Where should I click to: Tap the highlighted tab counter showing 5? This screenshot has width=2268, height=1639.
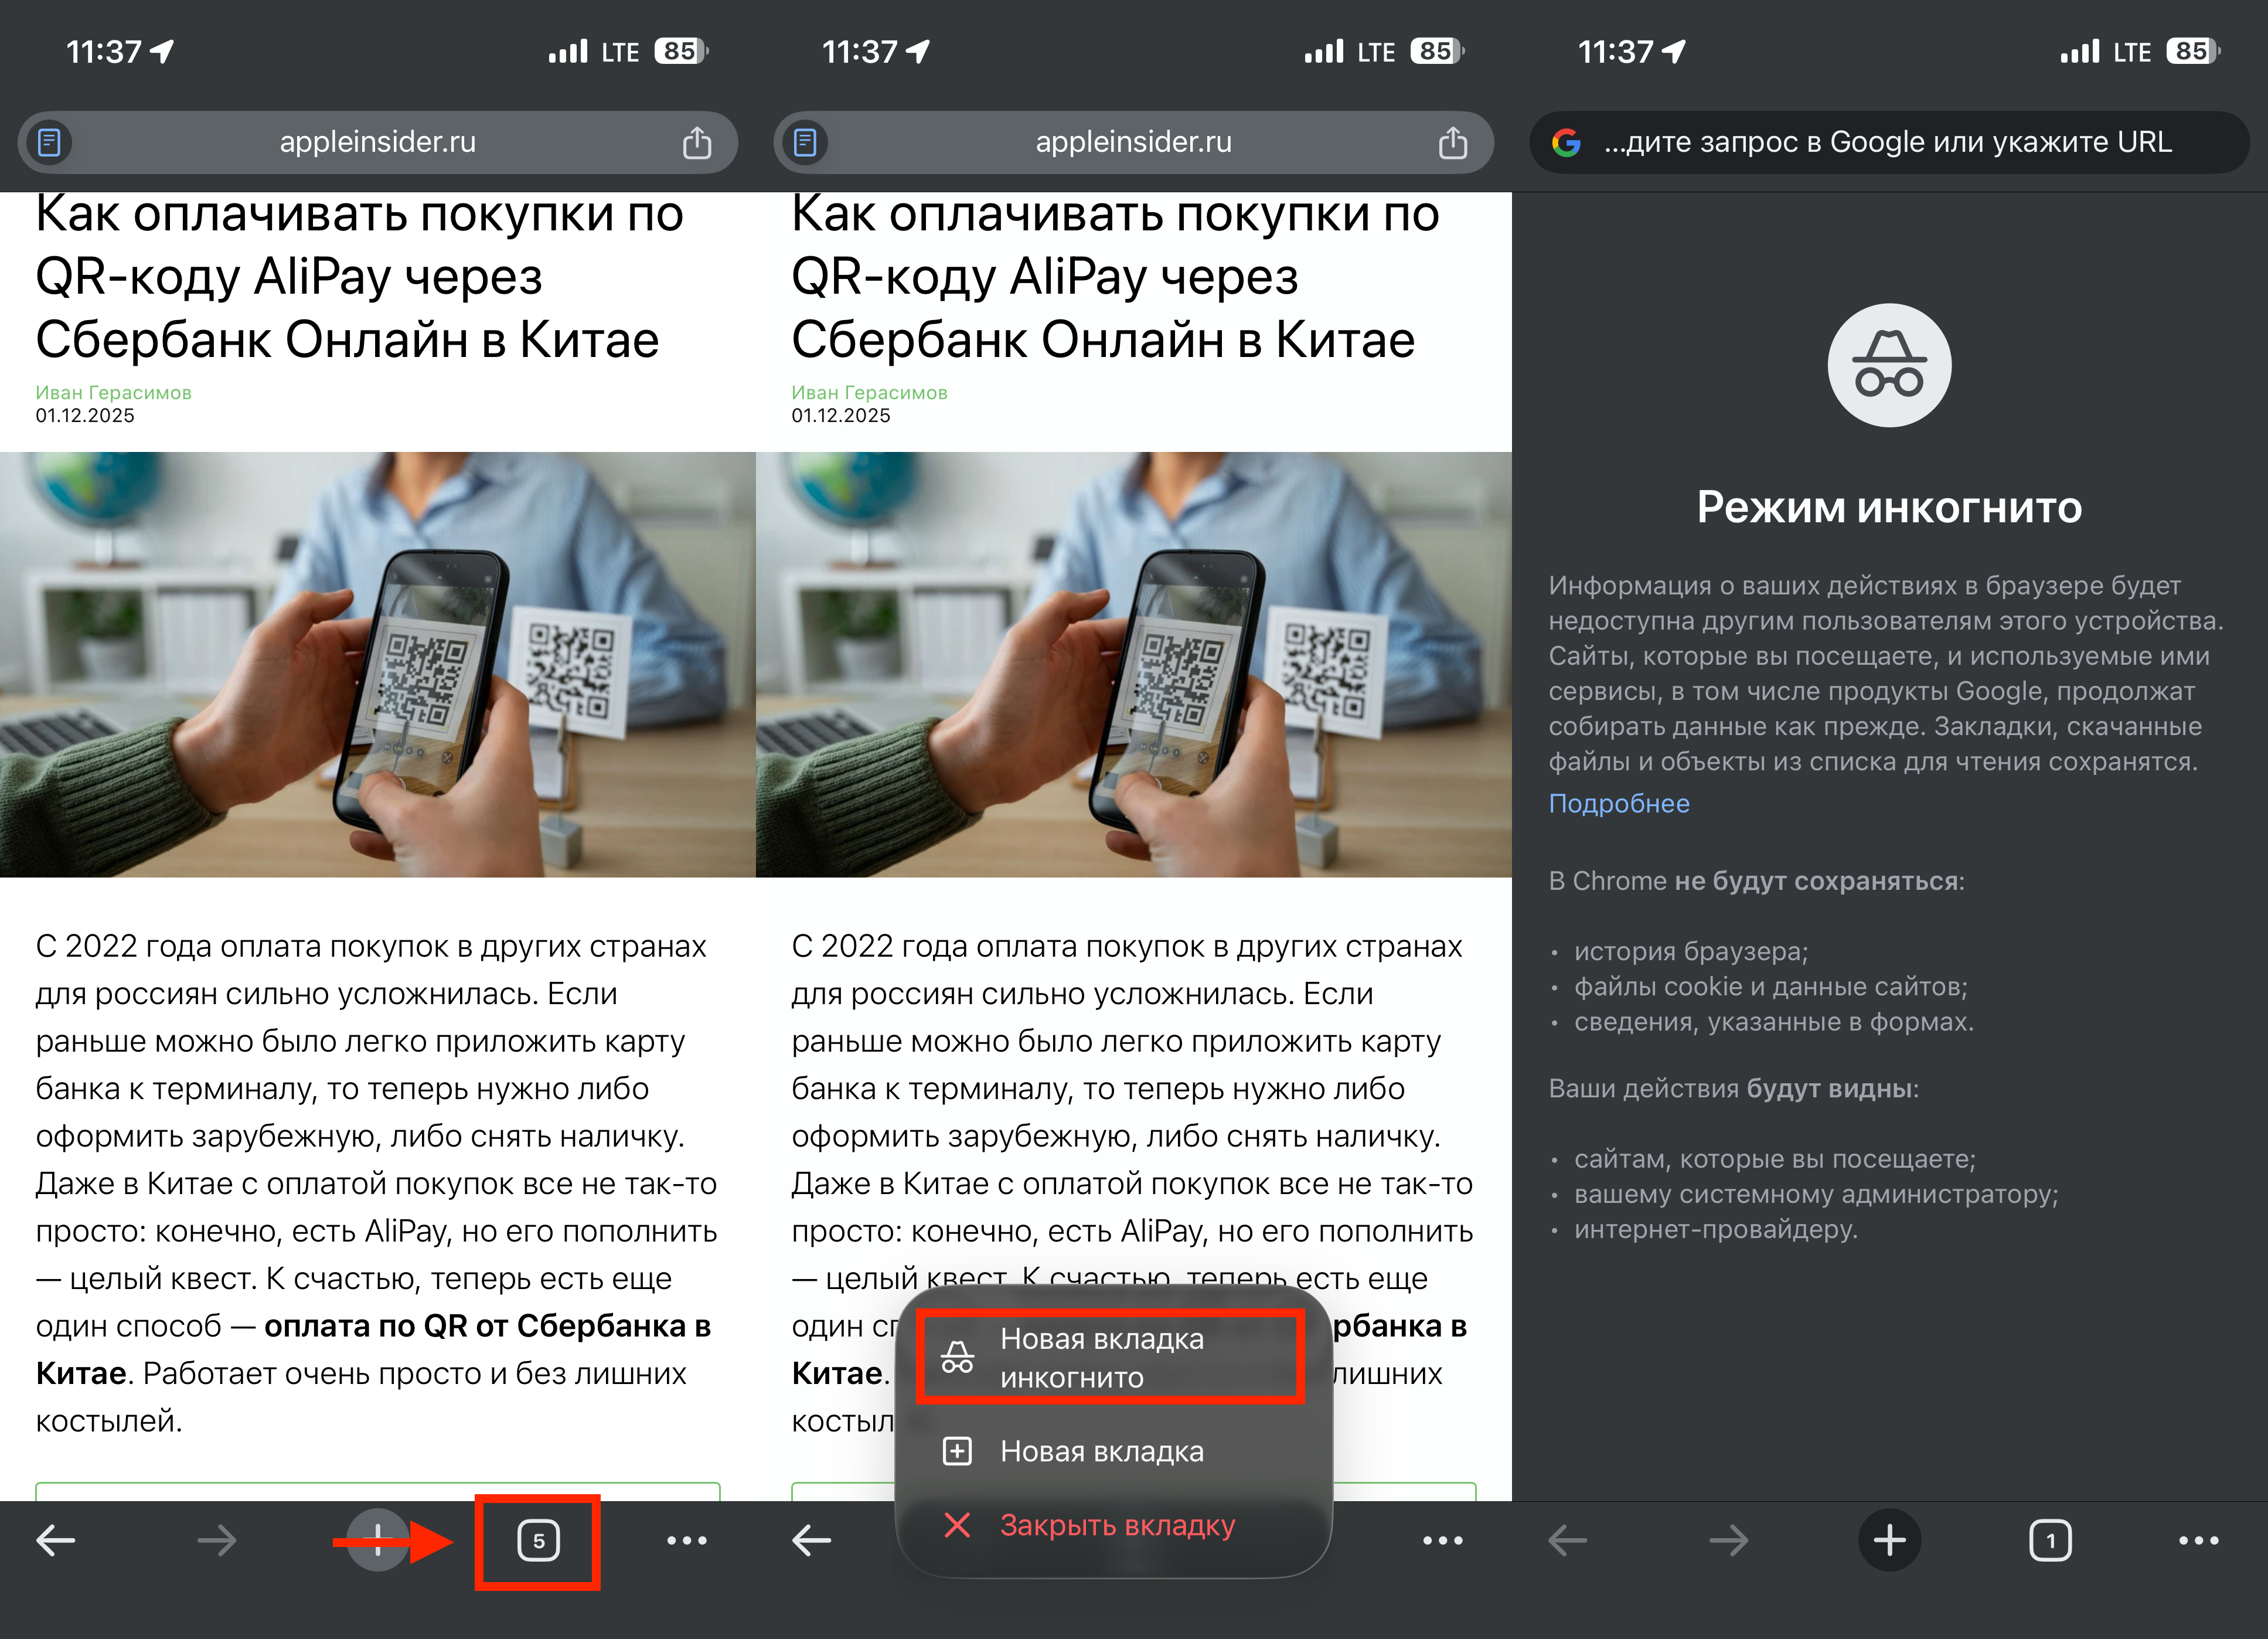point(538,1540)
